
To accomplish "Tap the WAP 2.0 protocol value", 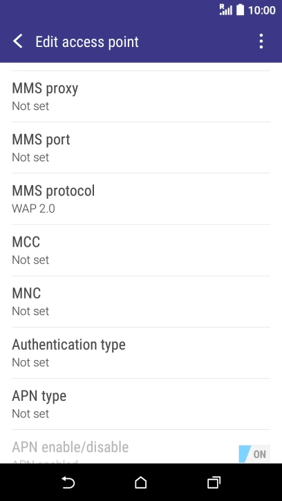I will [33, 209].
